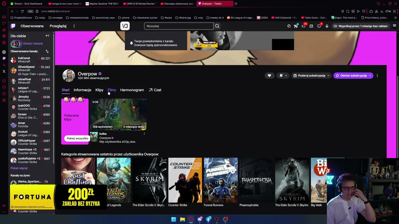Open the Bits diamond icon
Screen dimensions: 399x224
[327, 26]
